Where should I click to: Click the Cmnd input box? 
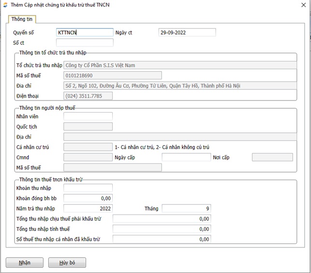[88, 157]
